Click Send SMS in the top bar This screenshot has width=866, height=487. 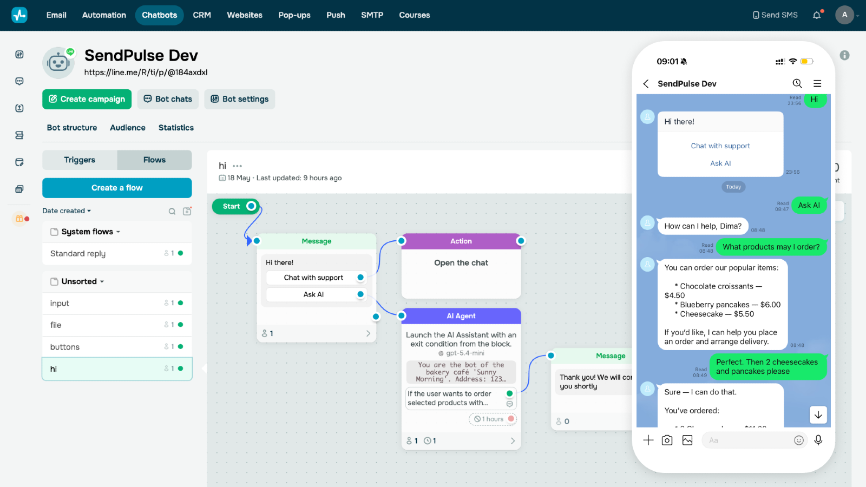(775, 15)
